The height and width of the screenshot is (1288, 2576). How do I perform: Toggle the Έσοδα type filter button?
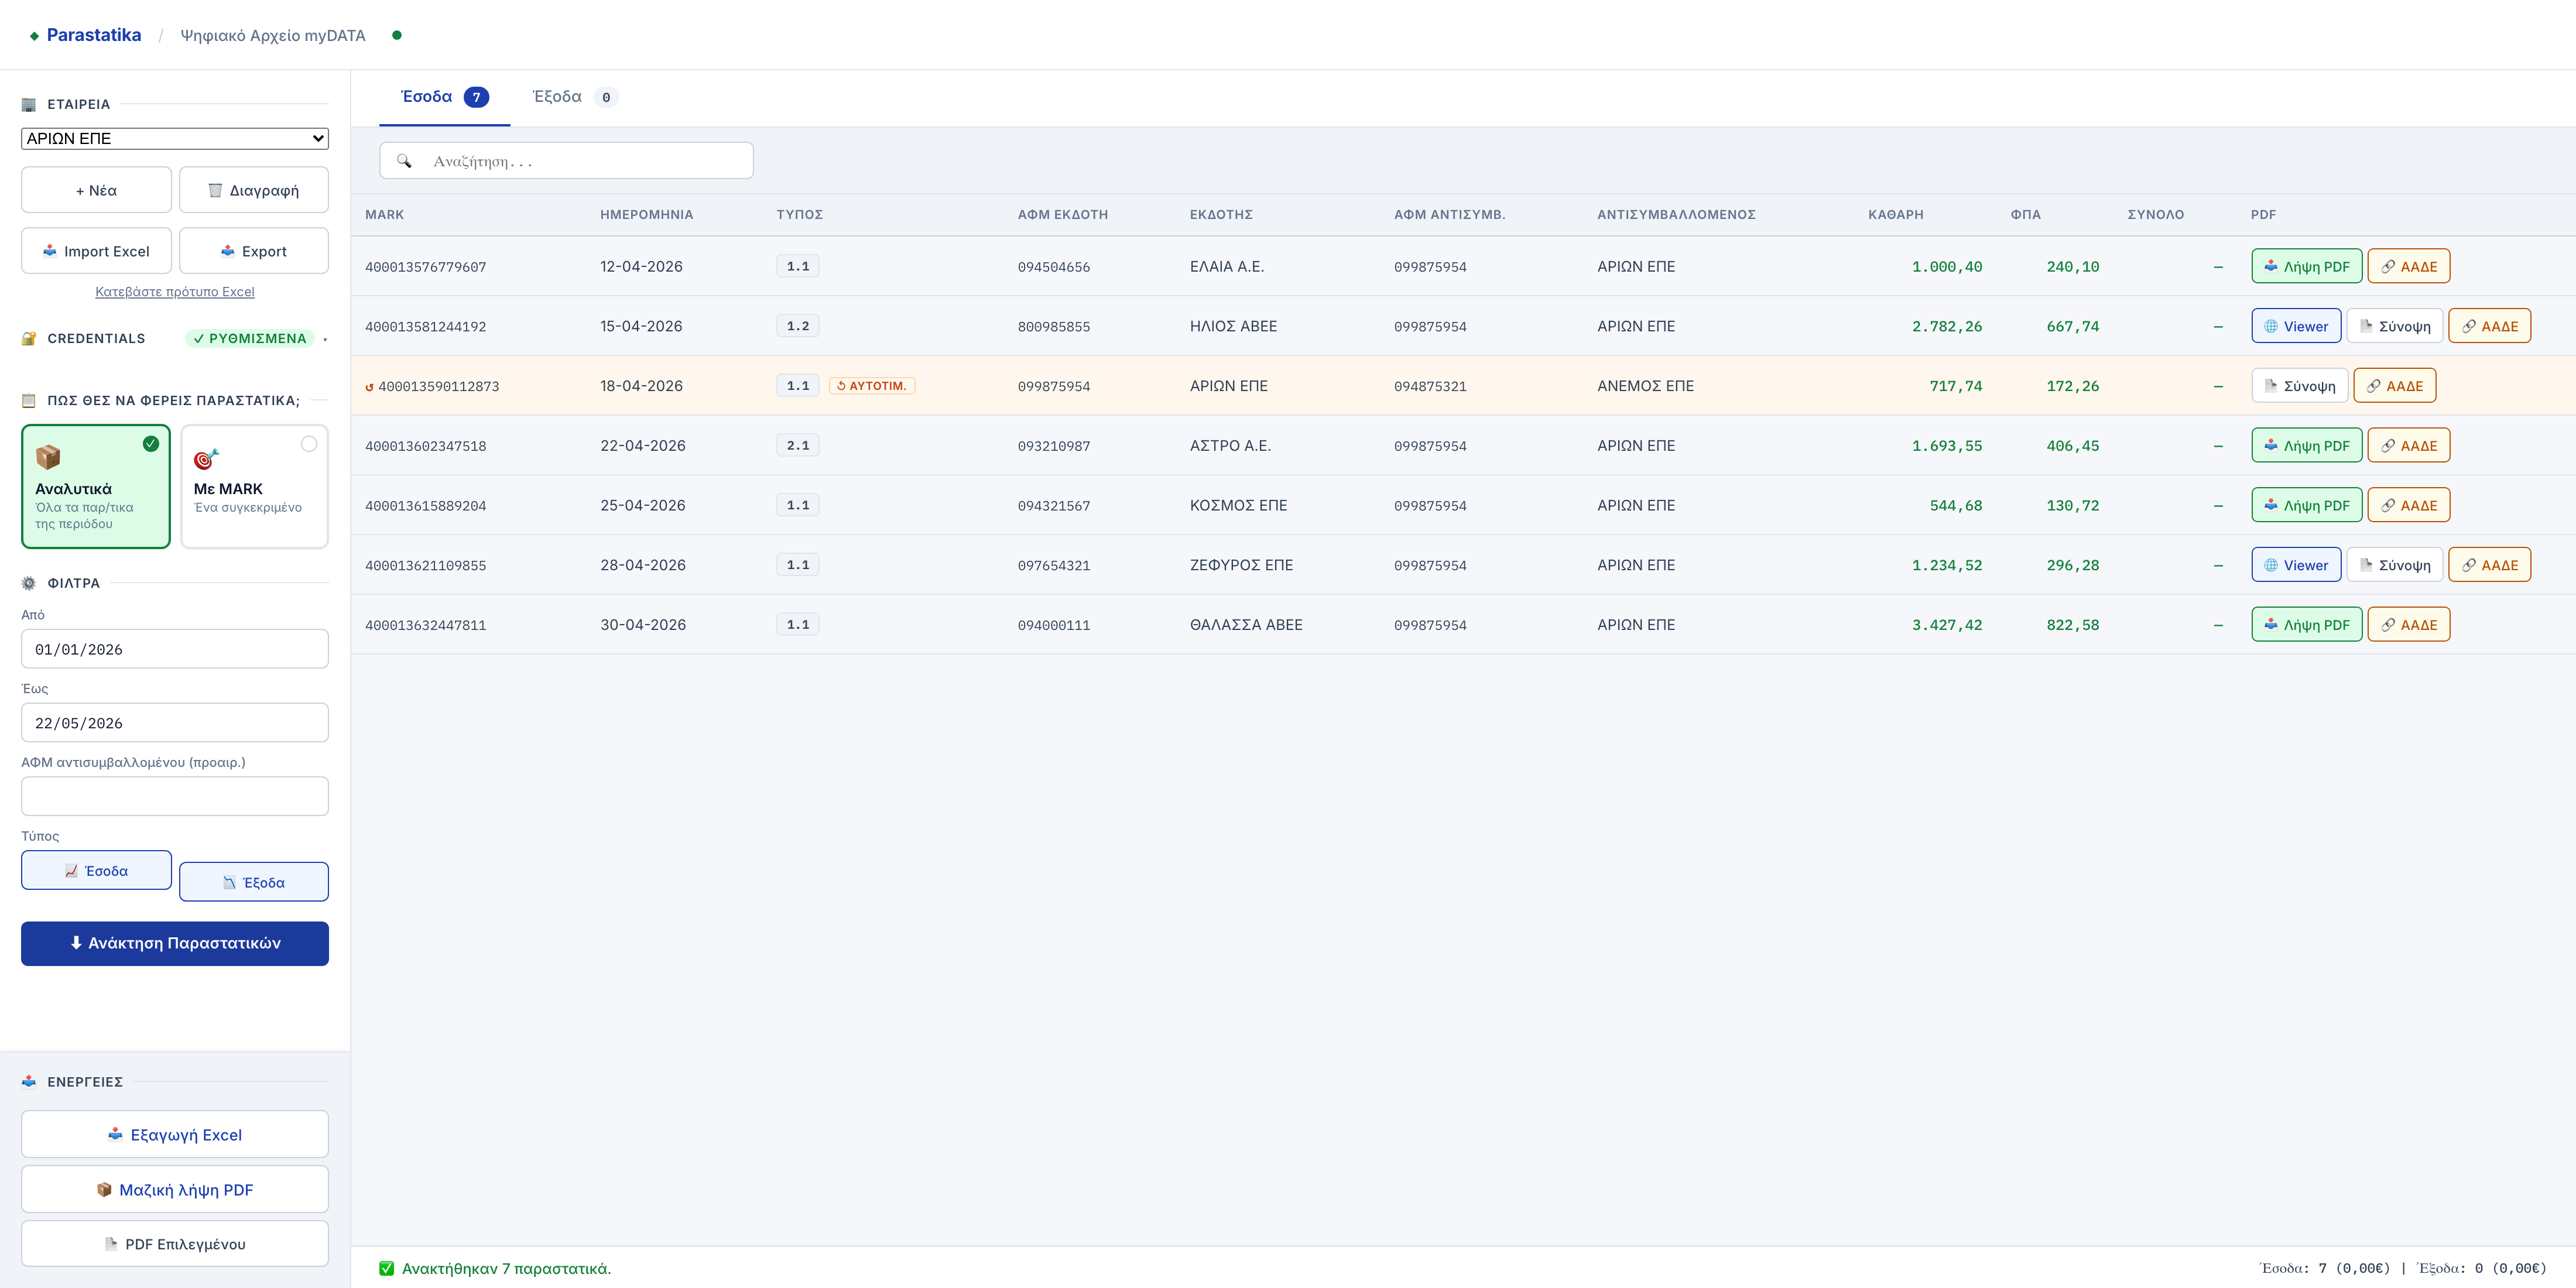96,871
